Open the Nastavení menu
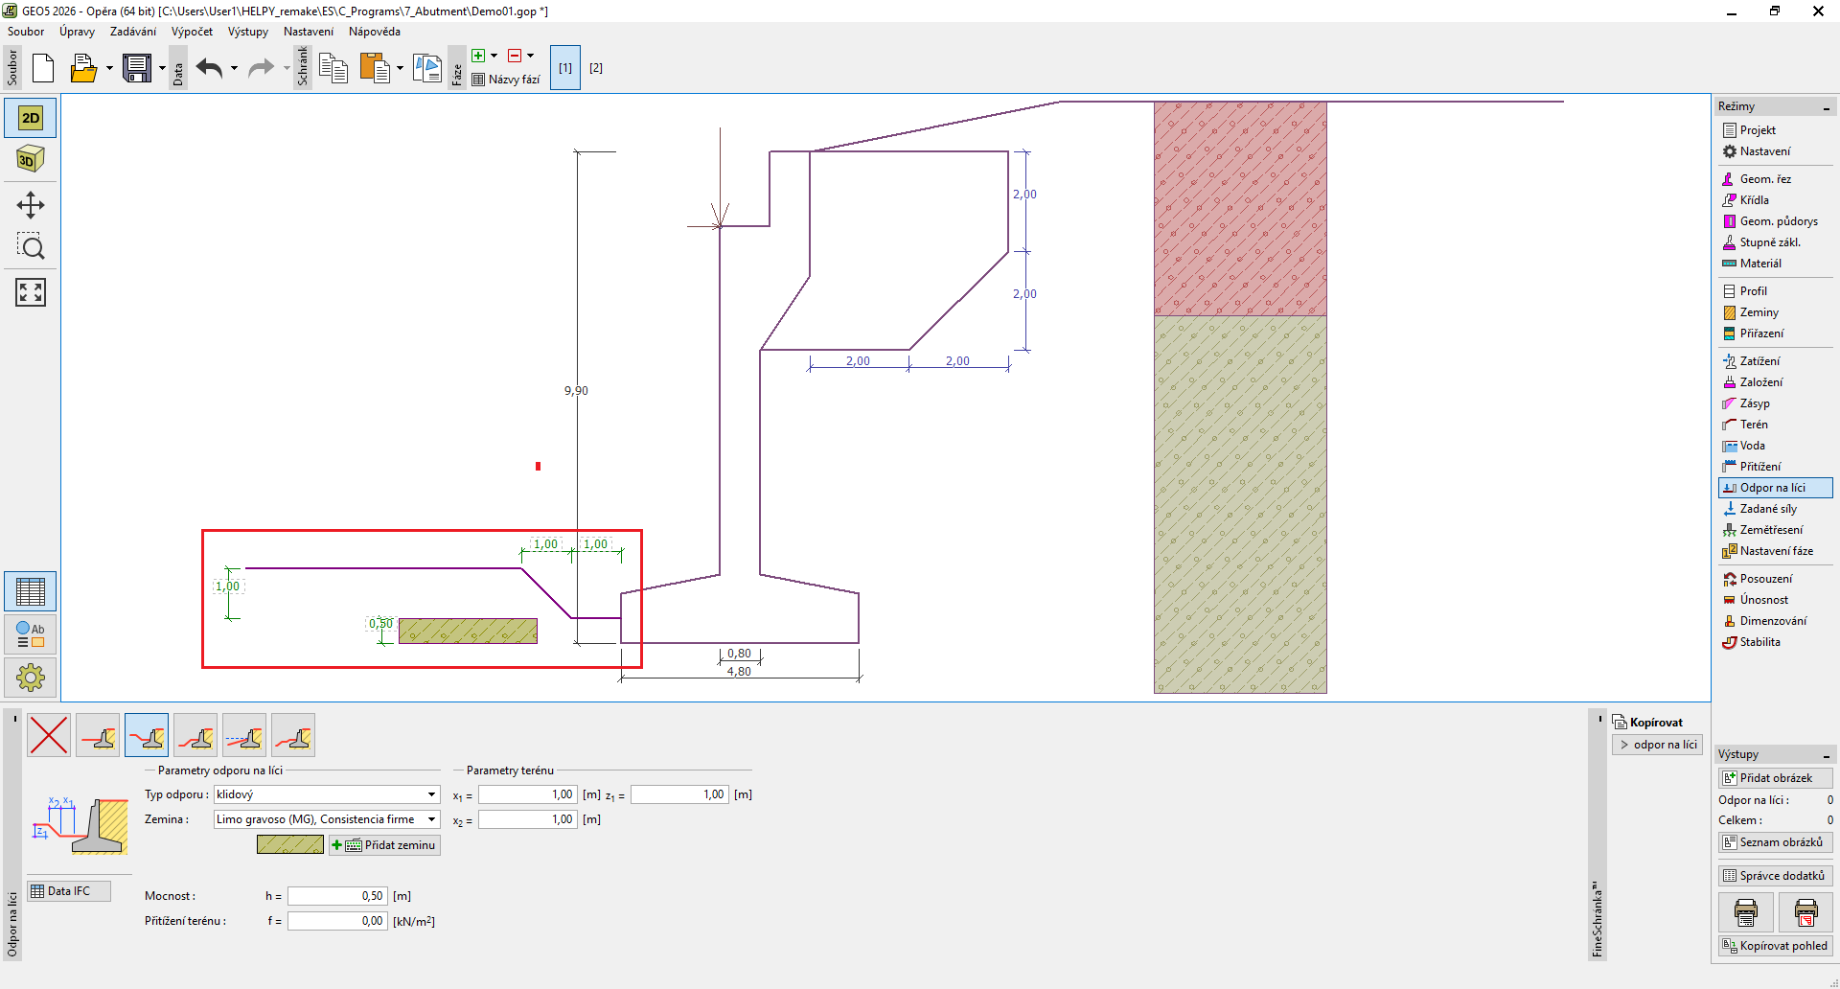 click(x=308, y=32)
